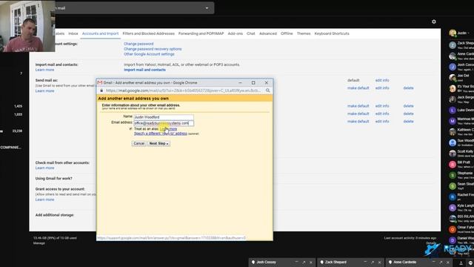Open the Themes settings tab
Image resolution: width=474 pixels, height=267 pixels.
[x=304, y=33]
